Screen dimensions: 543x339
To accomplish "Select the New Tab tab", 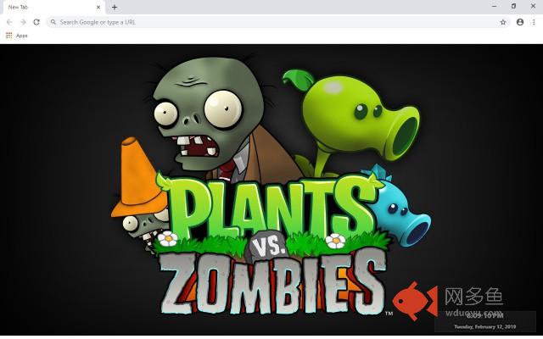I will [x=53, y=8].
